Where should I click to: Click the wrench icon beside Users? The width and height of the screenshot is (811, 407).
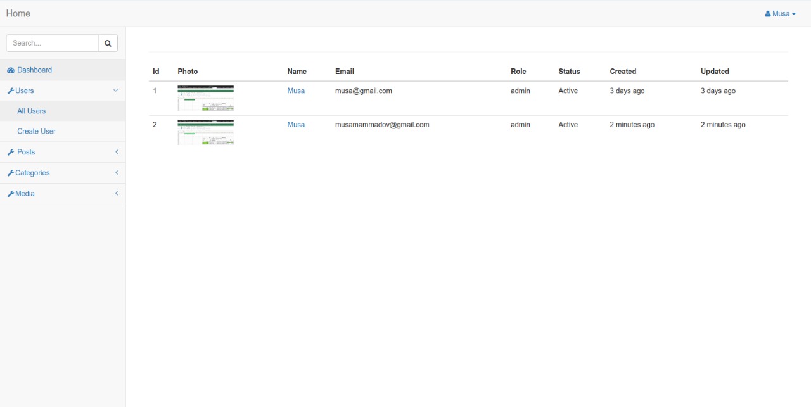coord(11,91)
